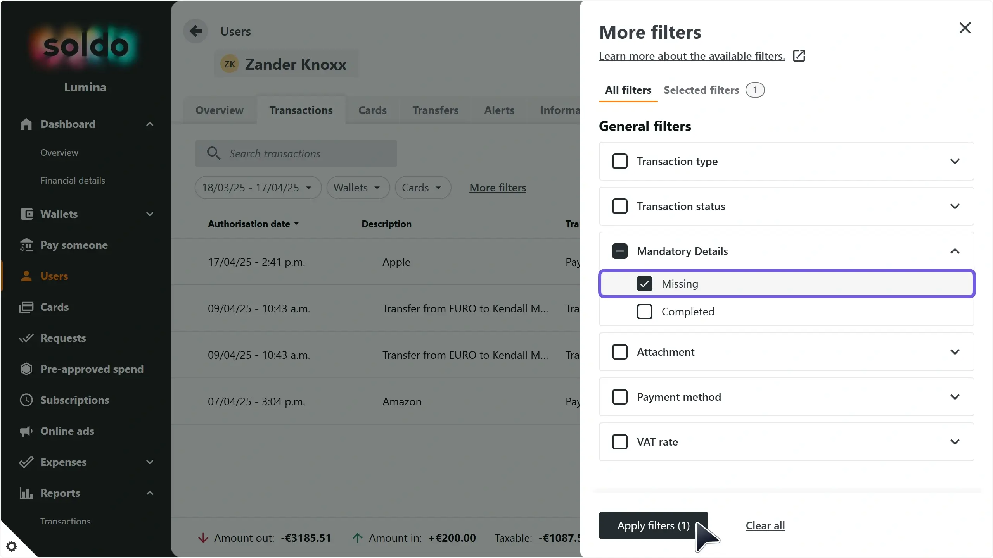Uncheck the Missing checkbox
The width and height of the screenshot is (993, 558).
645,284
